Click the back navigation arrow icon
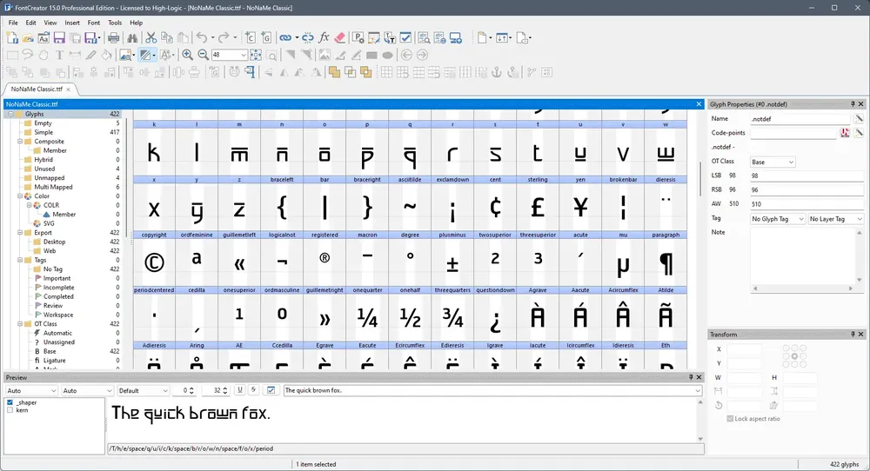870x471 pixels. [406, 55]
